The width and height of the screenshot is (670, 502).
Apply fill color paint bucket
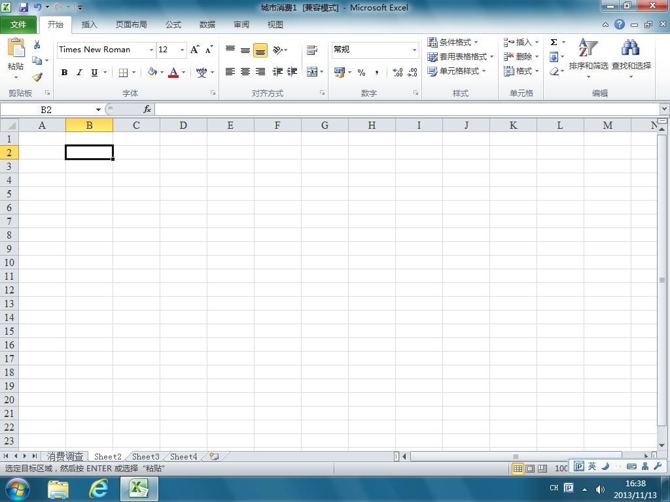coord(152,73)
